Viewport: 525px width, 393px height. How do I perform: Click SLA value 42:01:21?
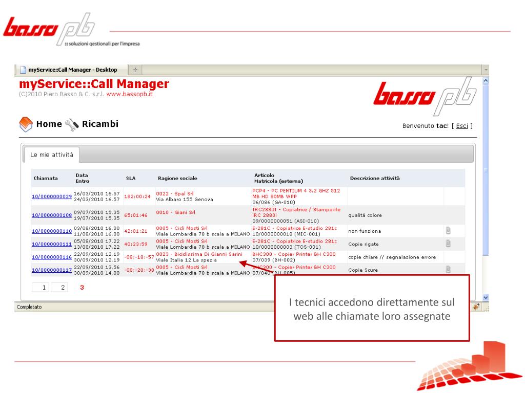click(135, 231)
